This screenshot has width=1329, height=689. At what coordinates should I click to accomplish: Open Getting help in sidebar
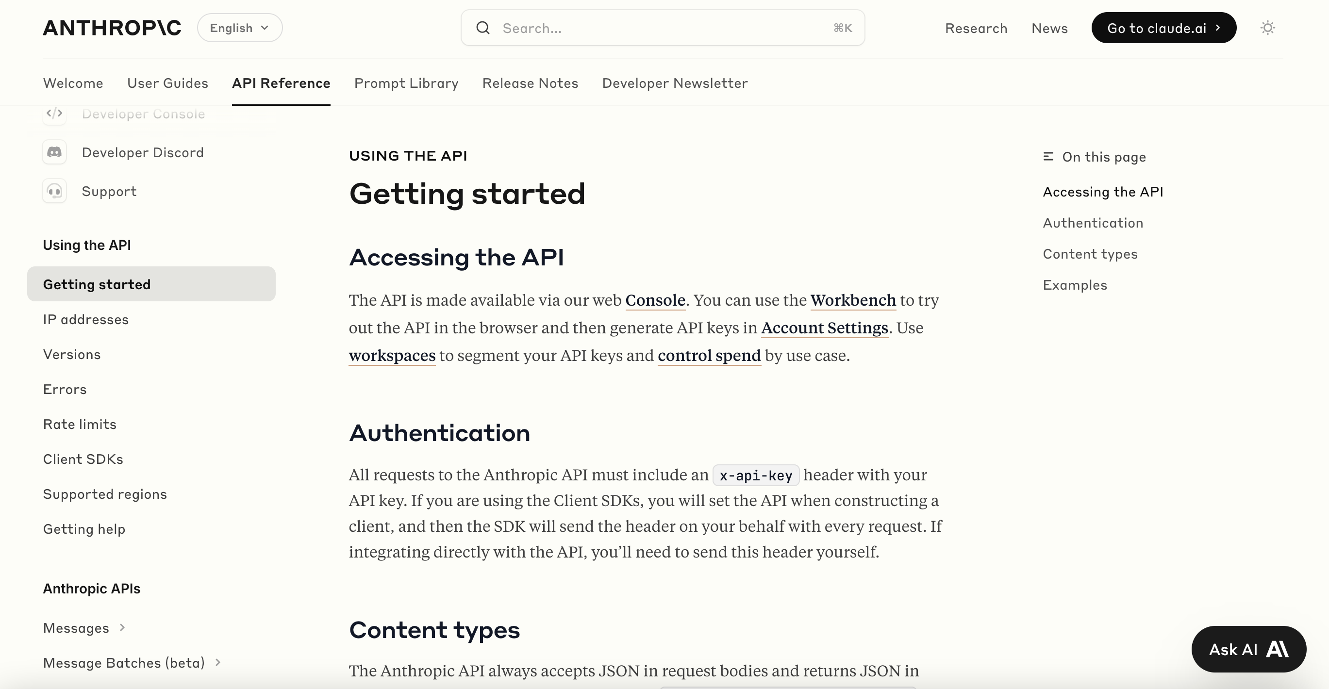(x=84, y=529)
